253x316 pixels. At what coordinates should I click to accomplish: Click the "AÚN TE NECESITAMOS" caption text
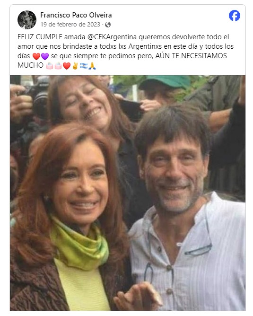click(x=191, y=56)
